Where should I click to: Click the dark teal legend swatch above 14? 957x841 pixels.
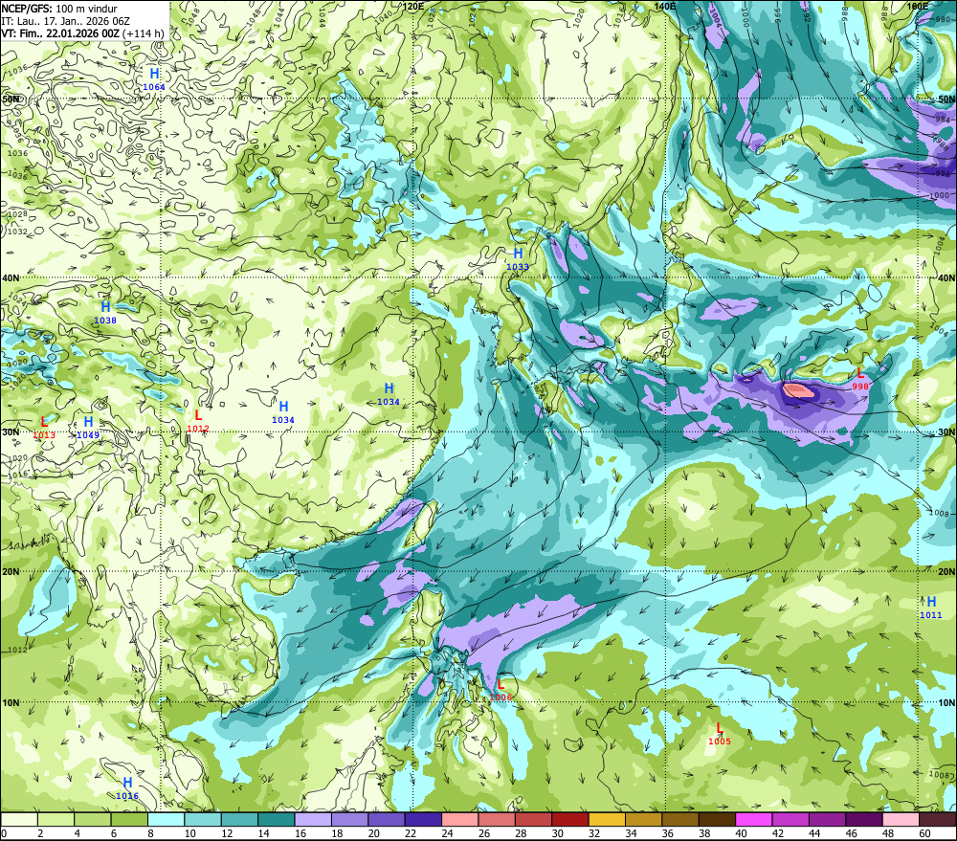276,819
